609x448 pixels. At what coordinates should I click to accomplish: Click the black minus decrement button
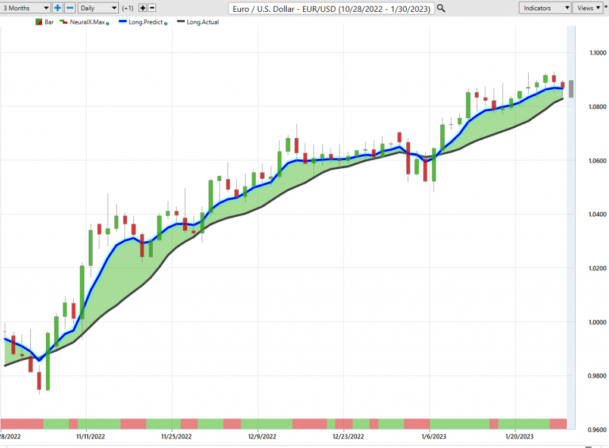tap(152, 8)
